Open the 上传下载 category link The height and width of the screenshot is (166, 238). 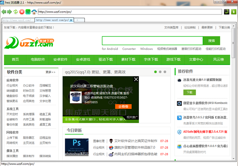point(12,138)
